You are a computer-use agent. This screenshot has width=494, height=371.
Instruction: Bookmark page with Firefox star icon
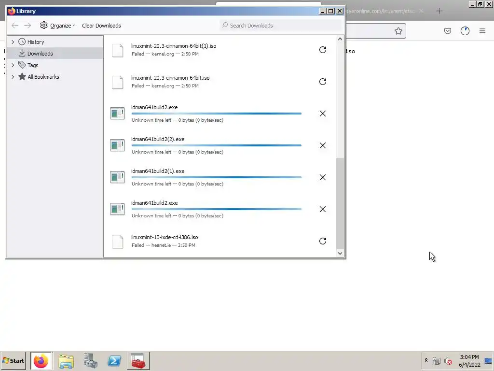pyautogui.click(x=398, y=31)
